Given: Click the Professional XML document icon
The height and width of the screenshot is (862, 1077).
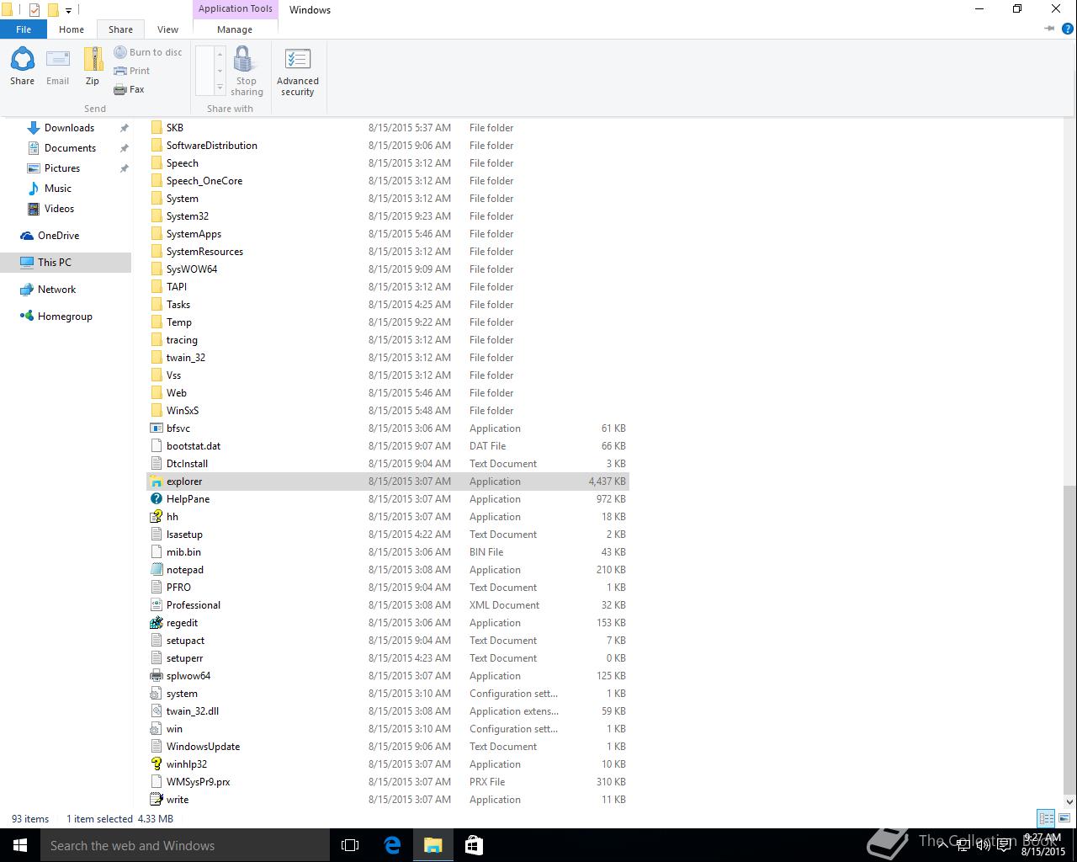Looking at the screenshot, I should click(x=156, y=605).
